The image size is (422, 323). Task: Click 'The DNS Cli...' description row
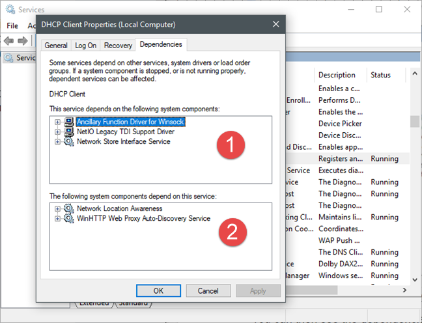pos(341,252)
